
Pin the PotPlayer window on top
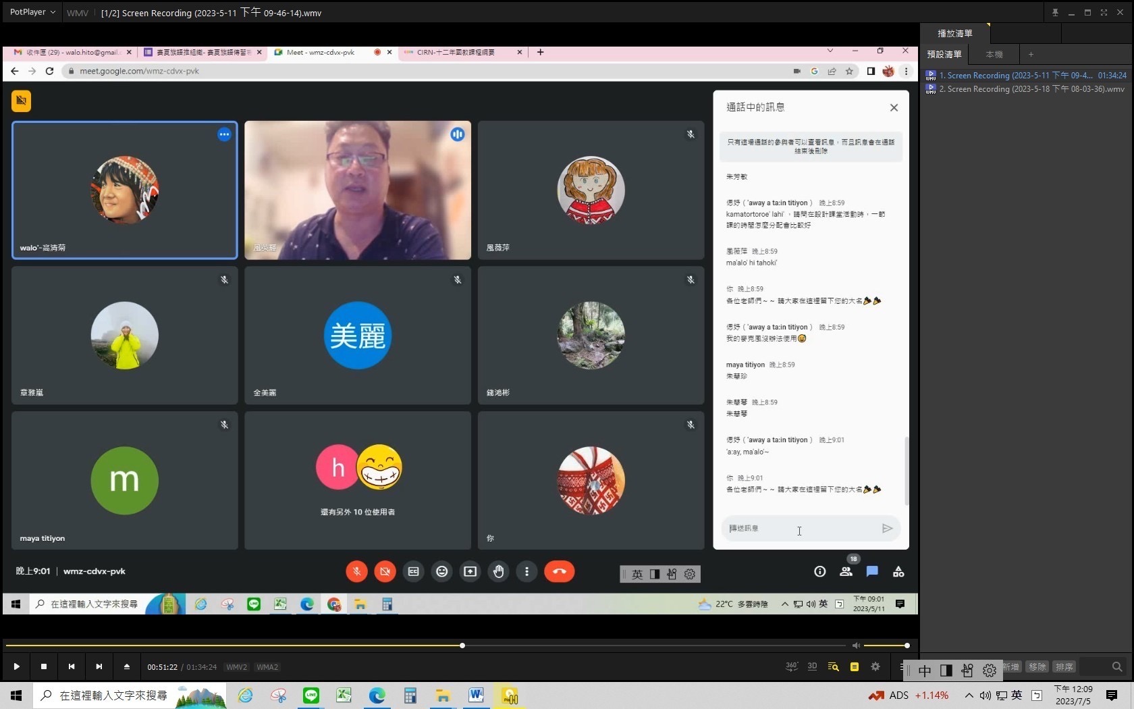click(x=1055, y=12)
